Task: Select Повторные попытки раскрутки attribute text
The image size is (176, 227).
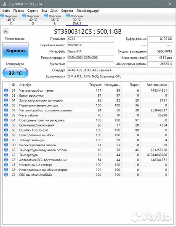Action: 42,120
